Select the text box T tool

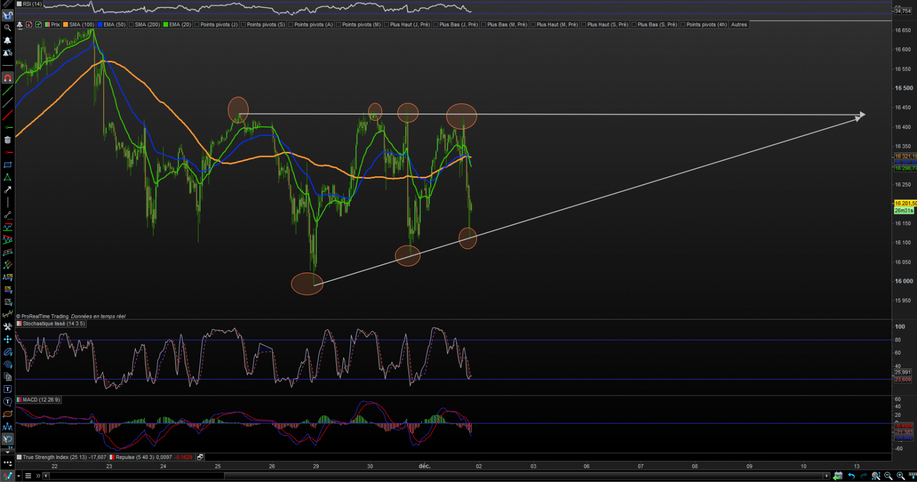tap(7, 389)
